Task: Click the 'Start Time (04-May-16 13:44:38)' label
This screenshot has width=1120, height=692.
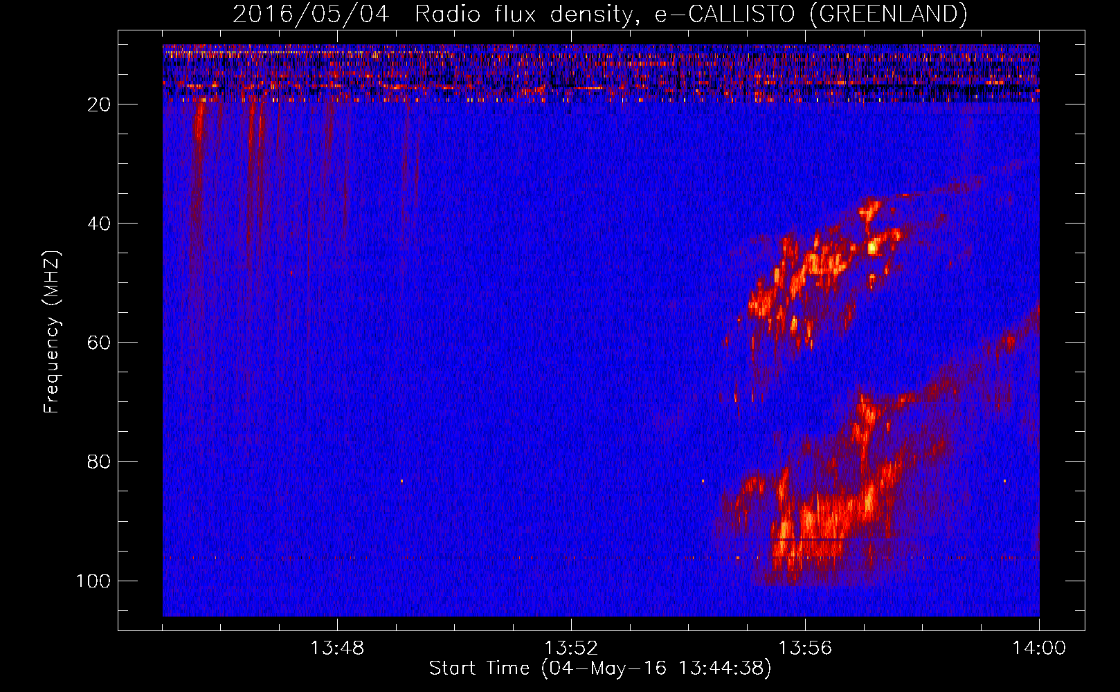Action: point(600,668)
